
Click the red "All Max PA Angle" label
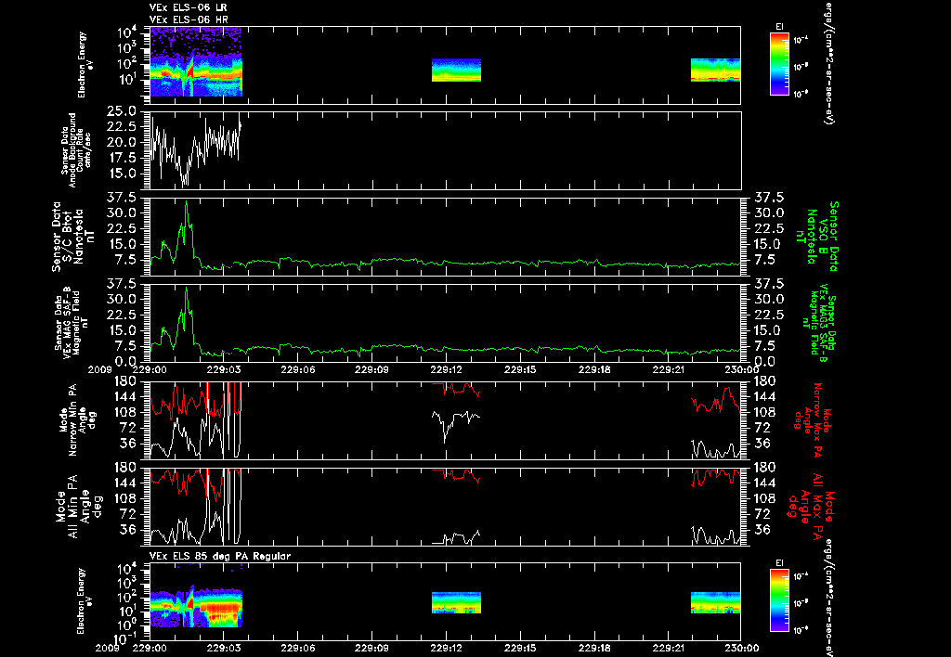810,507
